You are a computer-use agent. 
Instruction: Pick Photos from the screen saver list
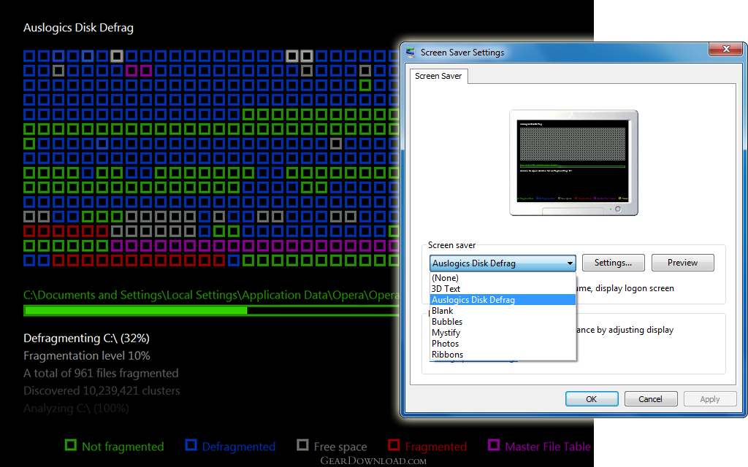[x=503, y=344]
